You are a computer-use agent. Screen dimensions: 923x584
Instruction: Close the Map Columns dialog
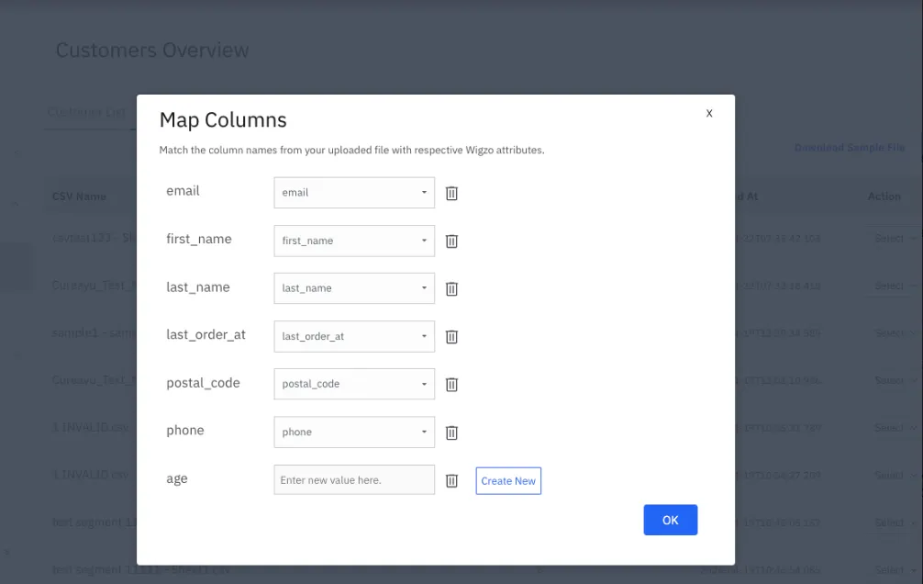pos(708,113)
